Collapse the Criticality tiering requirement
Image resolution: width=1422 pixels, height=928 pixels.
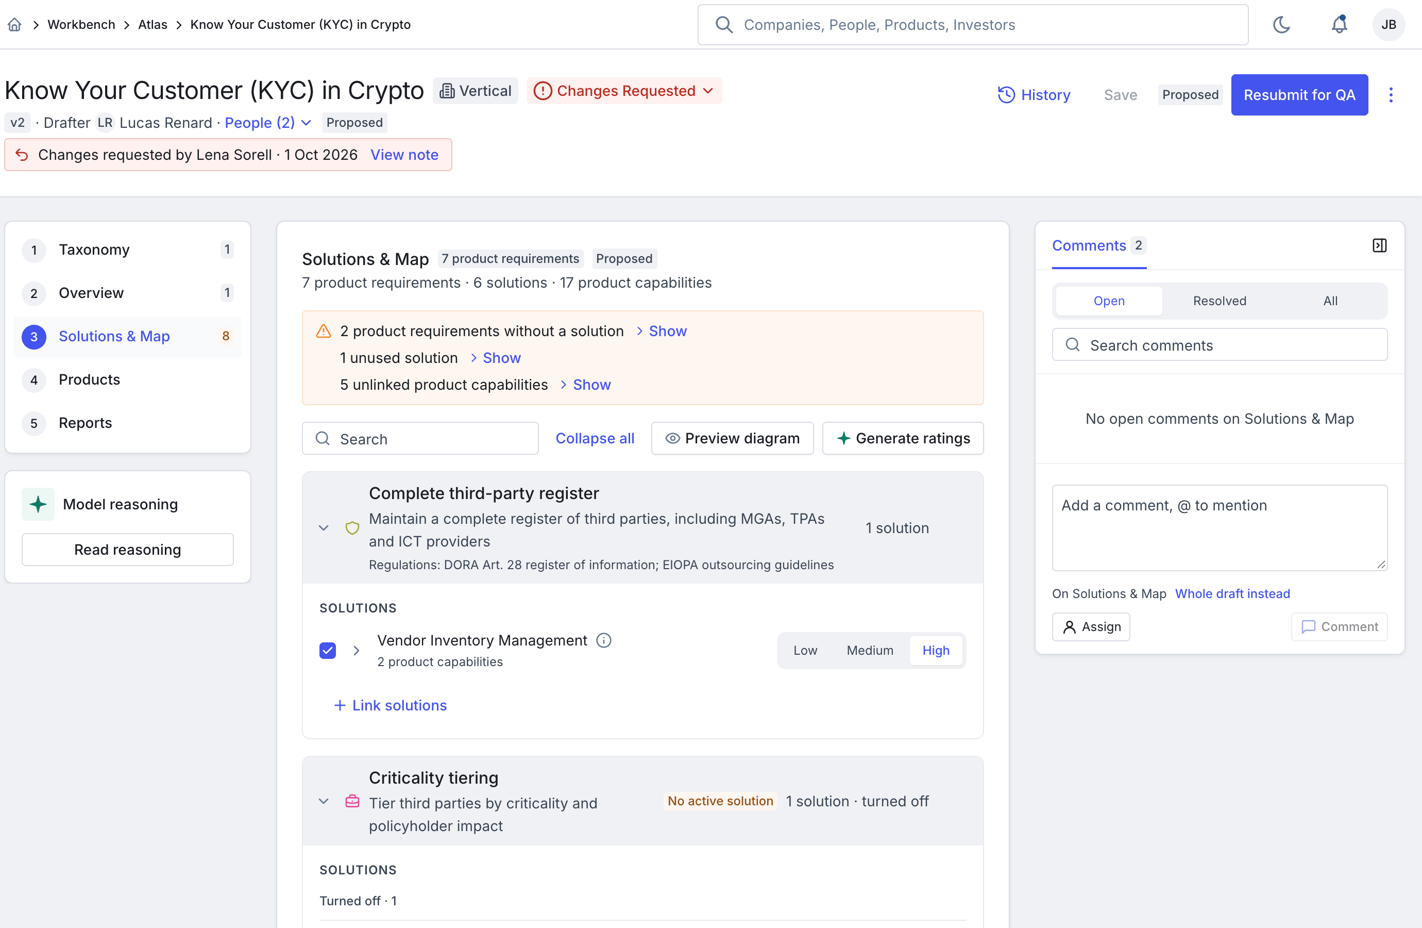[323, 801]
